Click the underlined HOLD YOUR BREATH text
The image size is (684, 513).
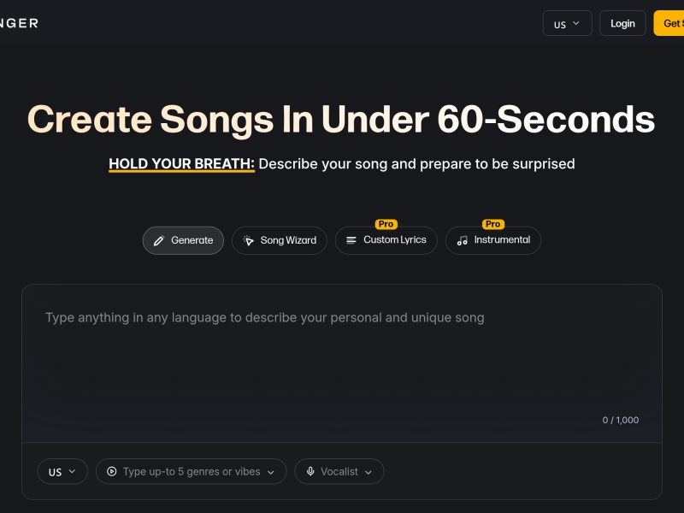(x=181, y=163)
